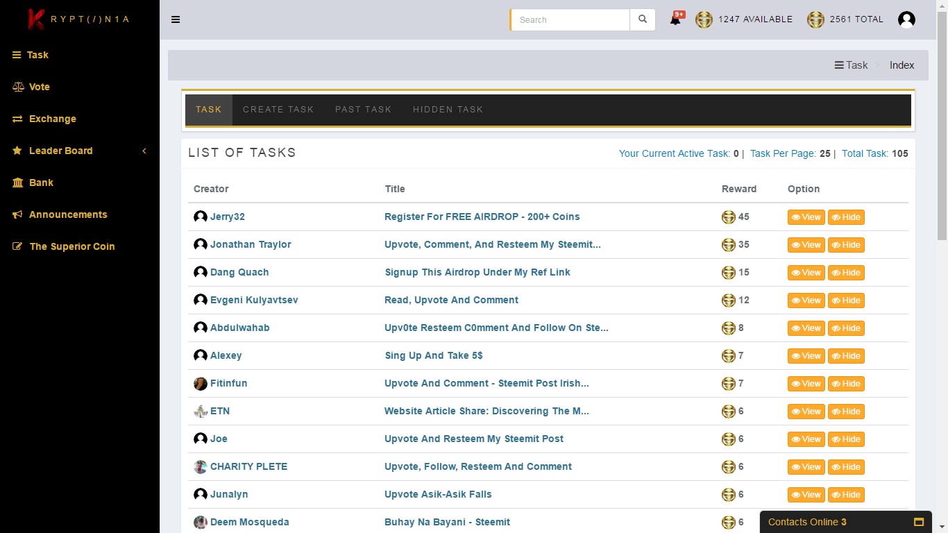Switch to the HIDDEN TASK tab

coord(448,110)
